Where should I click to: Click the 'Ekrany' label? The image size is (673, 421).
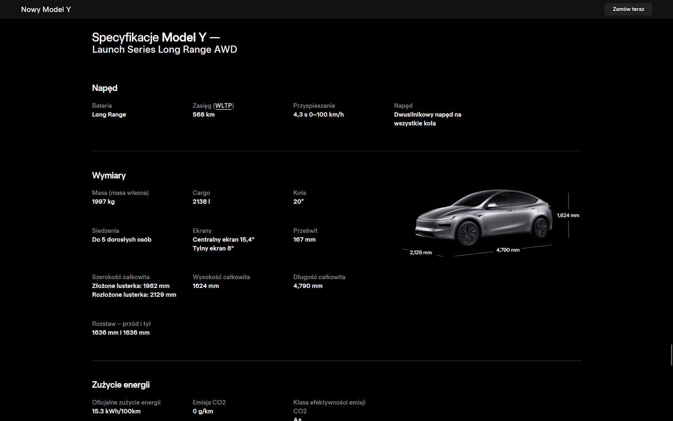pyautogui.click(x=202, y=231)
